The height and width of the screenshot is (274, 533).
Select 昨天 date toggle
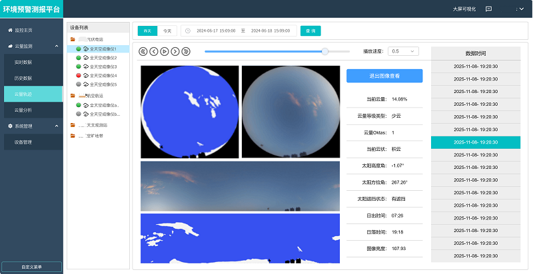(x=147, y=31)
